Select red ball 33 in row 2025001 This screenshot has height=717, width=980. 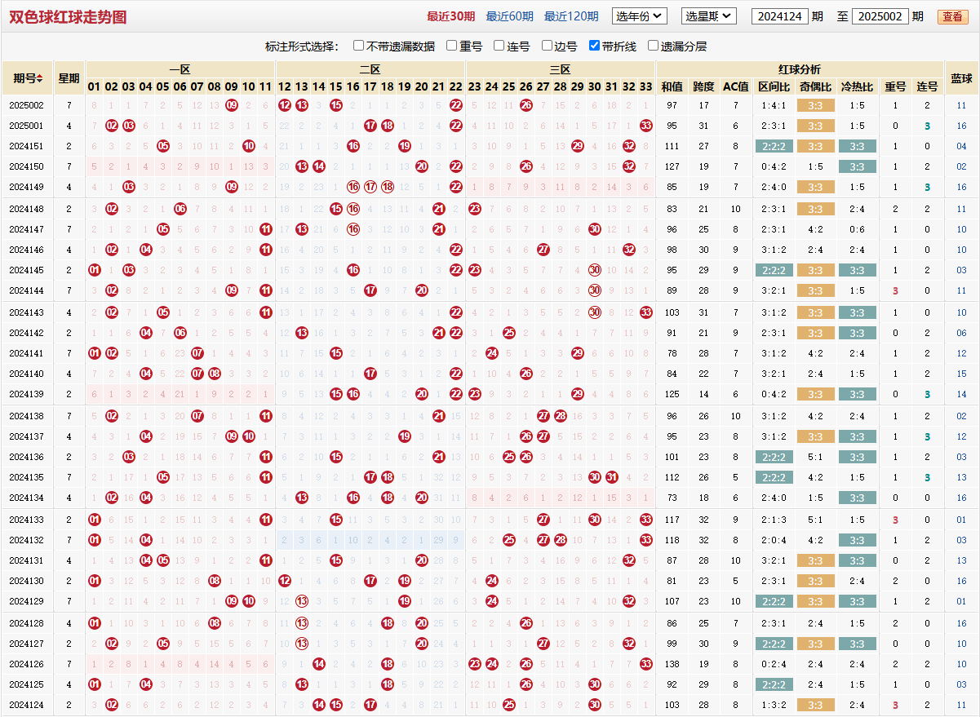[646, 126]
